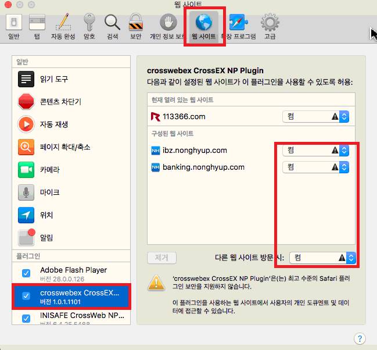Click the 113366.com red R favicon
Screen dimensions: 377x350
coord(155,117)
